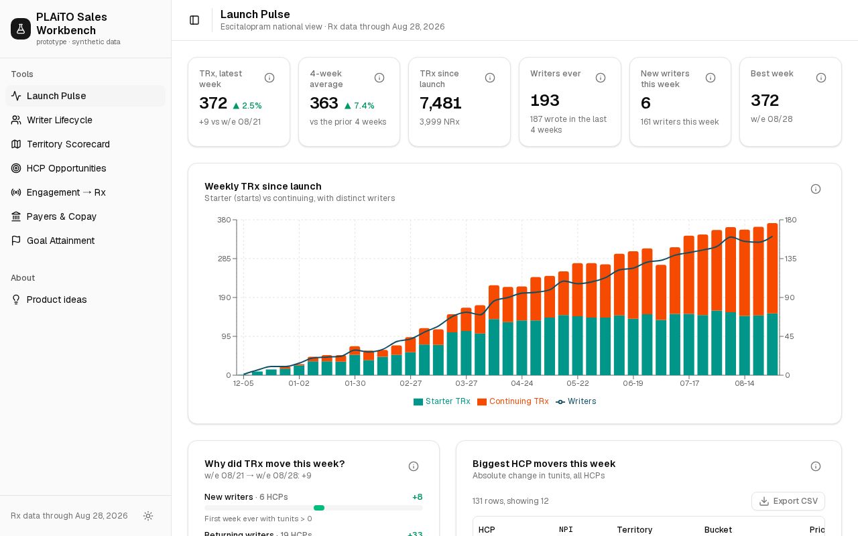The width and height of the screenshot is (858, 536).
Task: Toggle the sidebar panel icon
Action: click(194, 20)
